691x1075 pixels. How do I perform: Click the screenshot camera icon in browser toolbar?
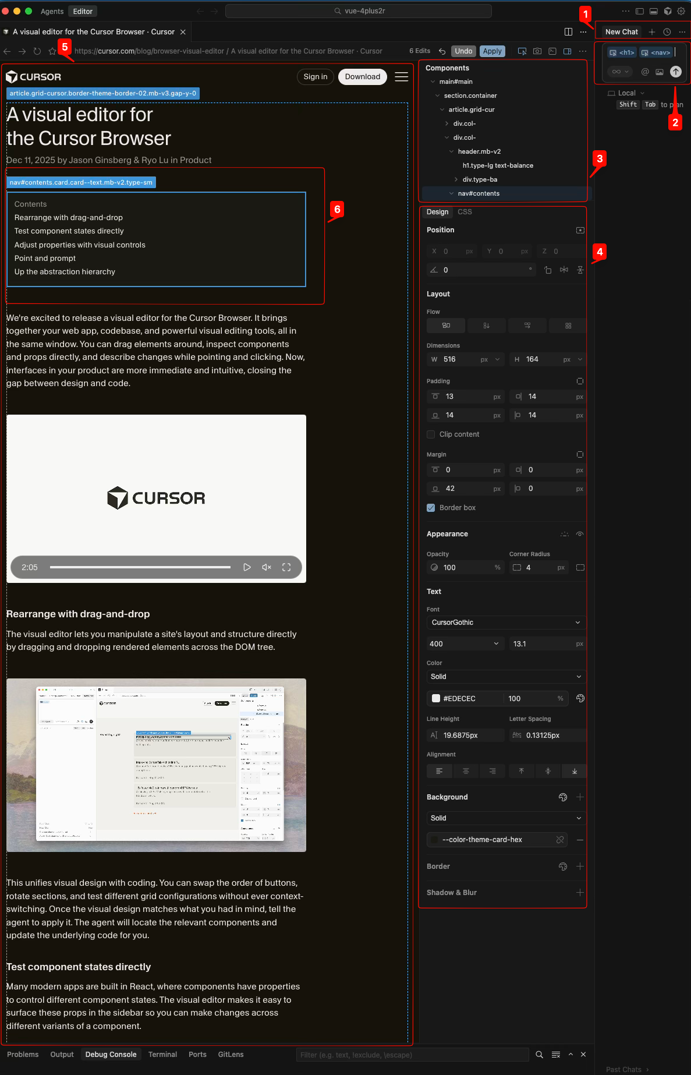pos(537,51)
